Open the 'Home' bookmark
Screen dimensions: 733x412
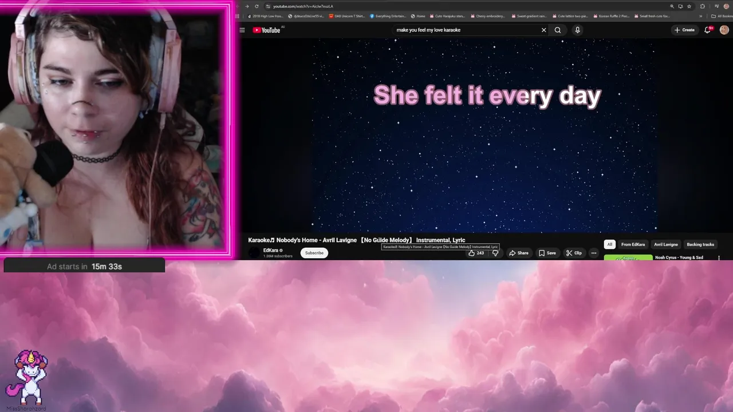pos(418,16)
